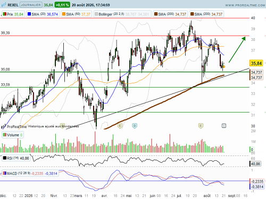The height and width of the screenshot is (199, 266).
Task: Click the ProRealTime logo icon in chart
Action: [x=4, y=127]
